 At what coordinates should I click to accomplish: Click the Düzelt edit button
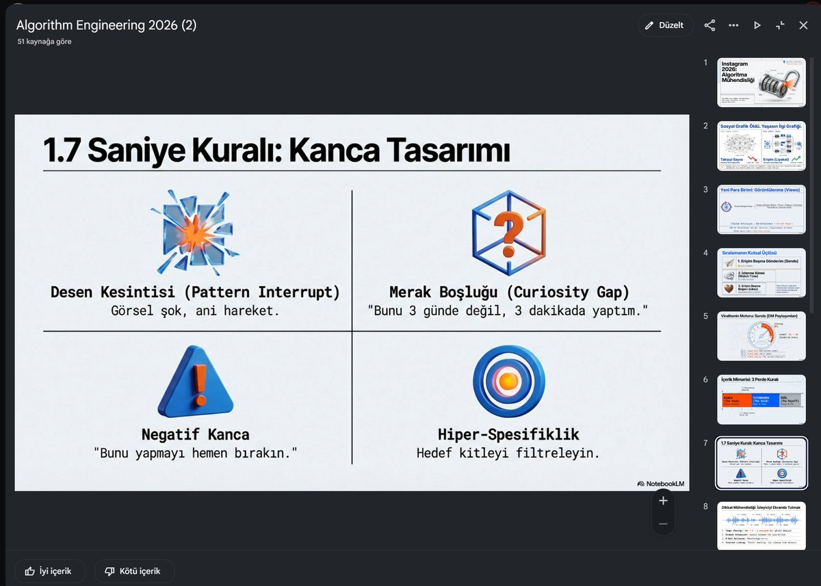[x=666, y=25]
